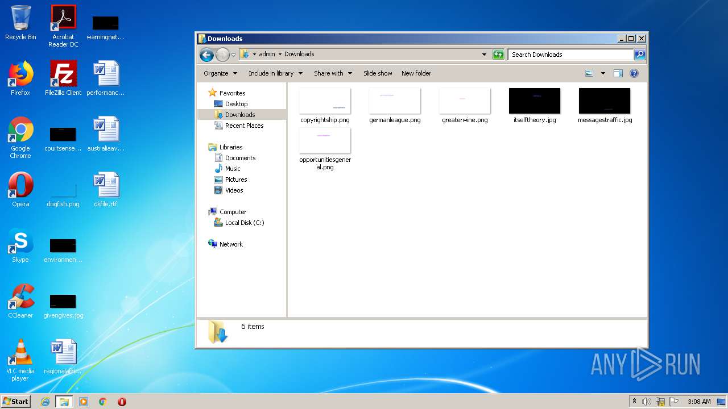
Task: Click the Back navigation arrow in Explorer
Action: [x=206, y=55]
